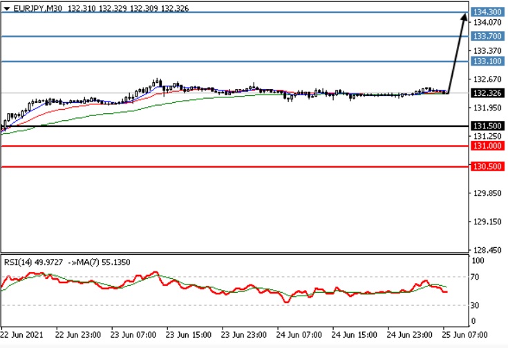Image resolution: width=508 pixels, height=348 pixels.
Task: Click the 133.700 blue price label
Action: (x=487, y=36)
